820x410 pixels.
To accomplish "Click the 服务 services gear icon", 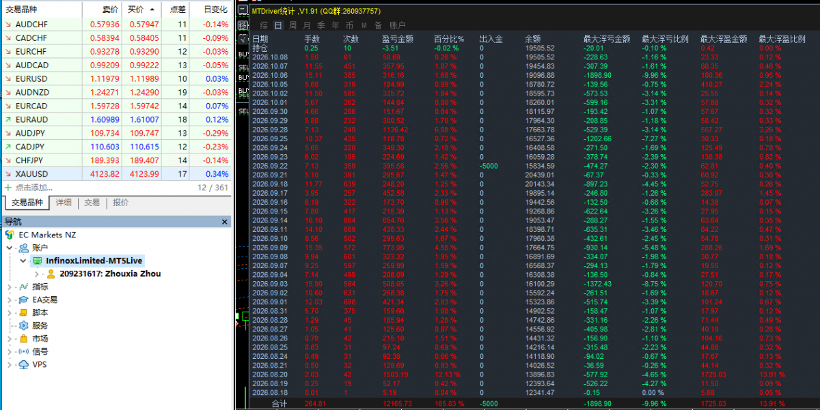I will [x=23, y=325].
